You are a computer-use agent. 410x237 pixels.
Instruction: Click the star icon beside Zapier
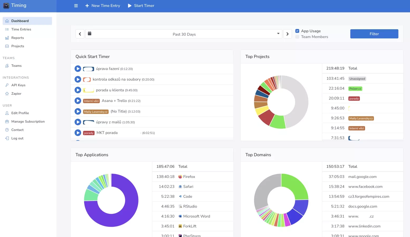click(7, 93)
